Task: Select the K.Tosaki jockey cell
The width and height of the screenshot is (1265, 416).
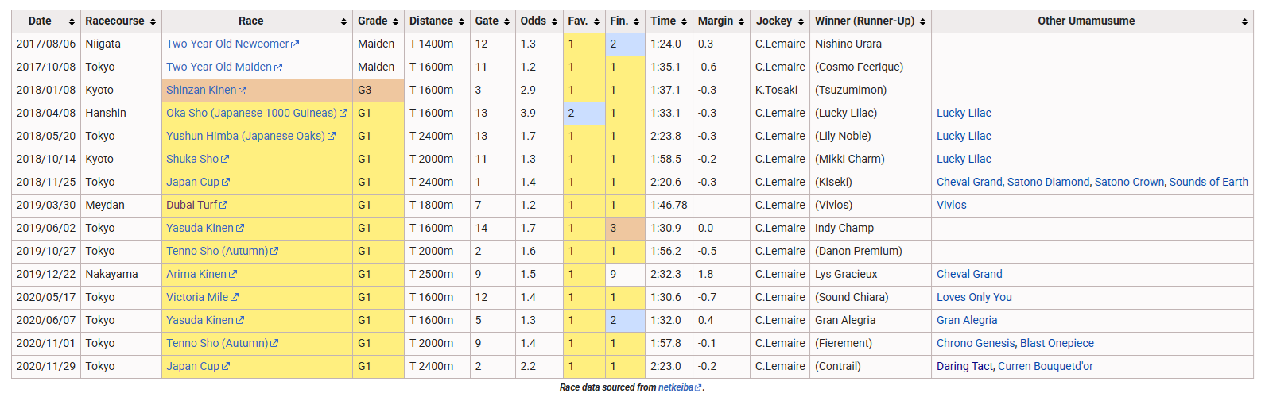Action: point(780,91)
